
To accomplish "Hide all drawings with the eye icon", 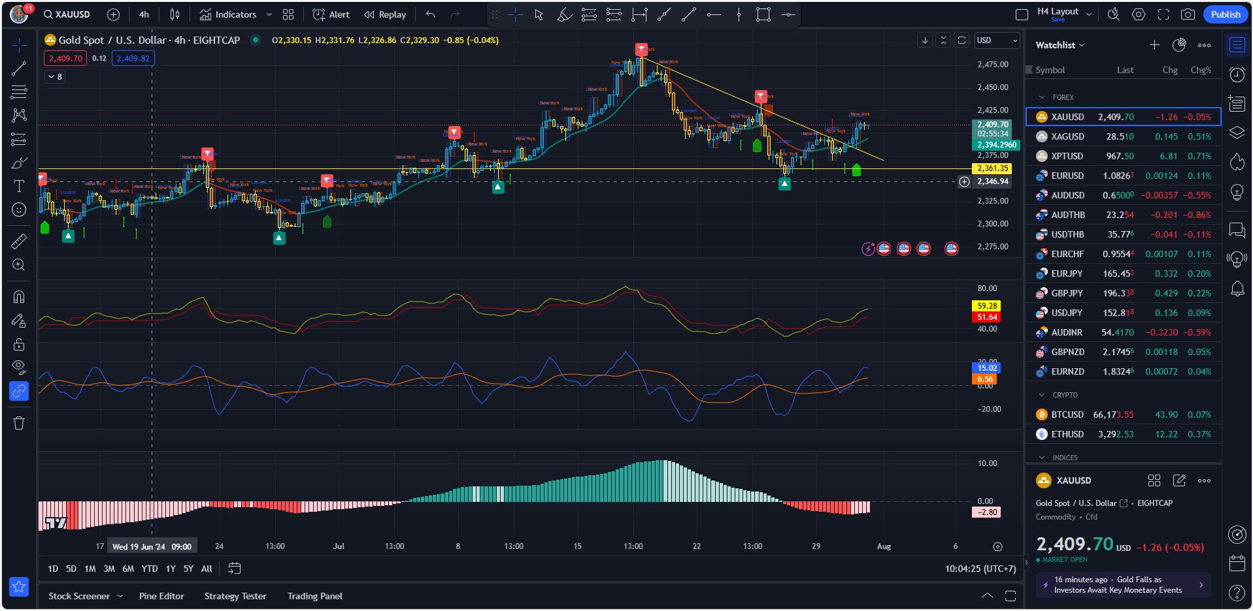I will pos(19,368).
